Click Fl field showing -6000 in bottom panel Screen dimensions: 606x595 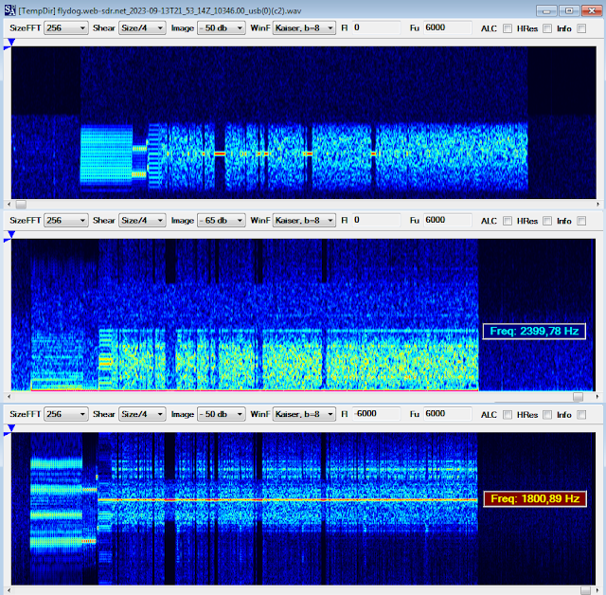pos(376,414)
